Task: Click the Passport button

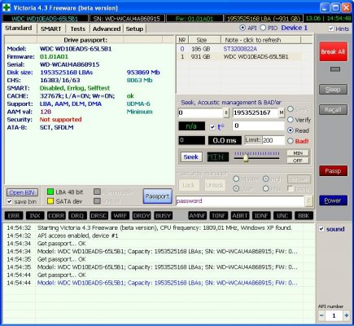Action: pos(157,196)
